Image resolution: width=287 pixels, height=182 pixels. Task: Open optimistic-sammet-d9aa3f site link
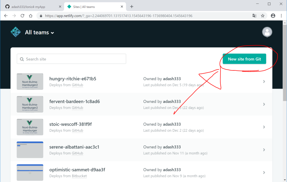77,170
